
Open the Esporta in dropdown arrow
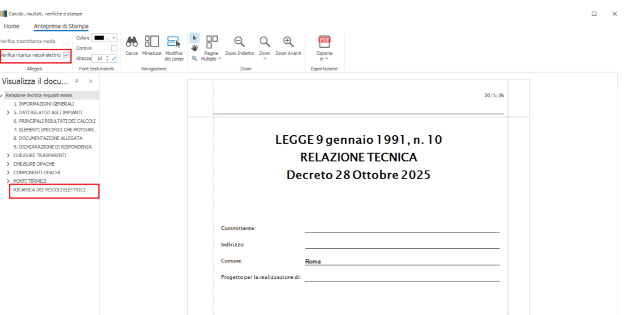point(326,59)
